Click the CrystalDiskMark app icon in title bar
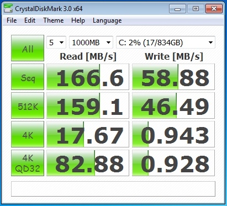The width and height of the screenshot is (227, 206). click(x=8, y=8)
